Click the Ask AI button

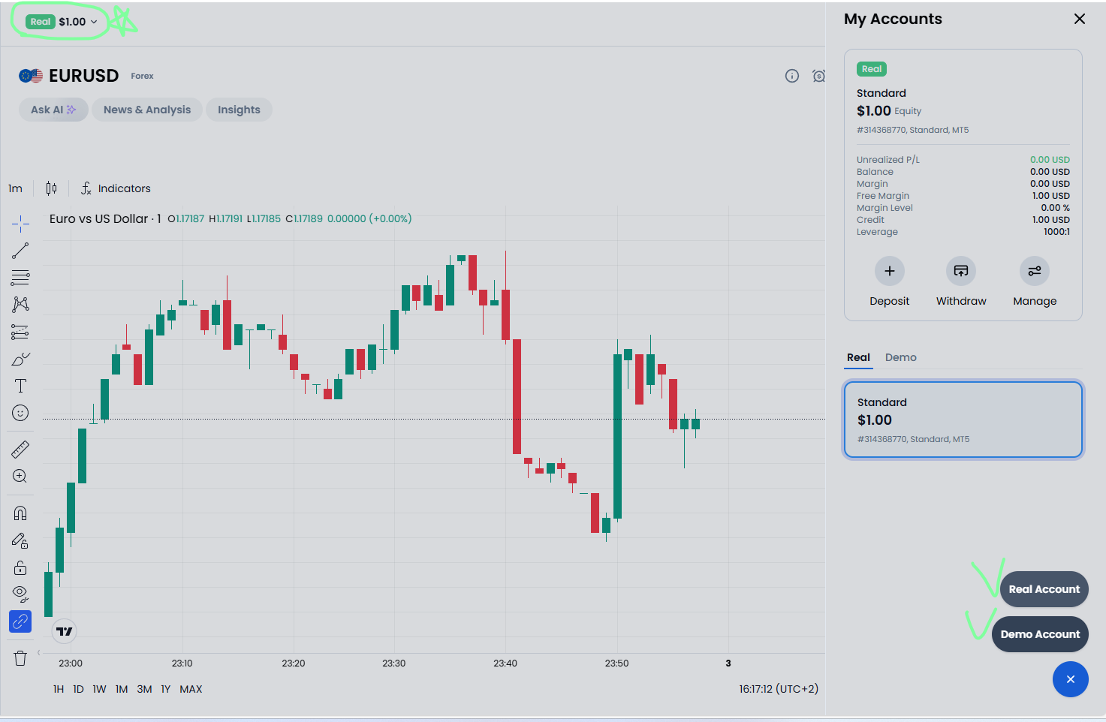53,110
